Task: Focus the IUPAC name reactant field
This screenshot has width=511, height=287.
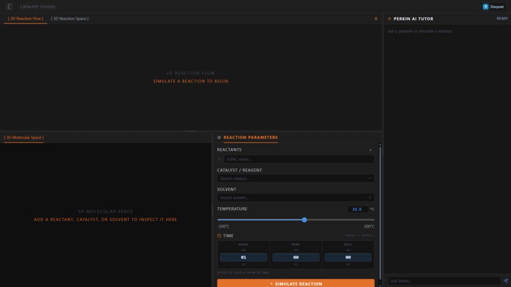Action: 299,159
